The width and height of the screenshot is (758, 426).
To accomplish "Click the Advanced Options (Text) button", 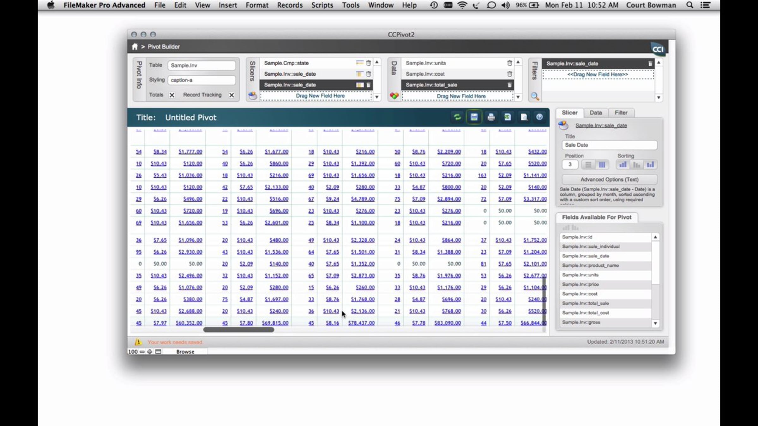I will pos(609,179).
